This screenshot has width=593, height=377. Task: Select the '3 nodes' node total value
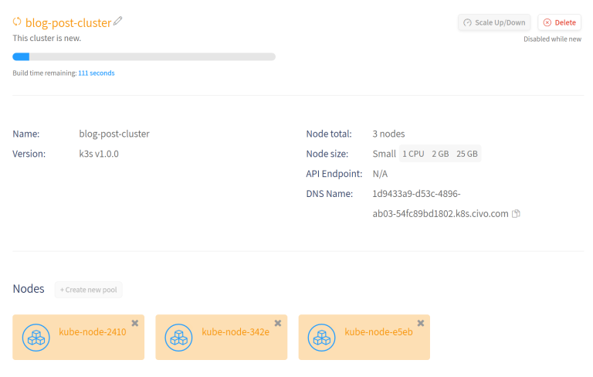click(x=388, y=134)
